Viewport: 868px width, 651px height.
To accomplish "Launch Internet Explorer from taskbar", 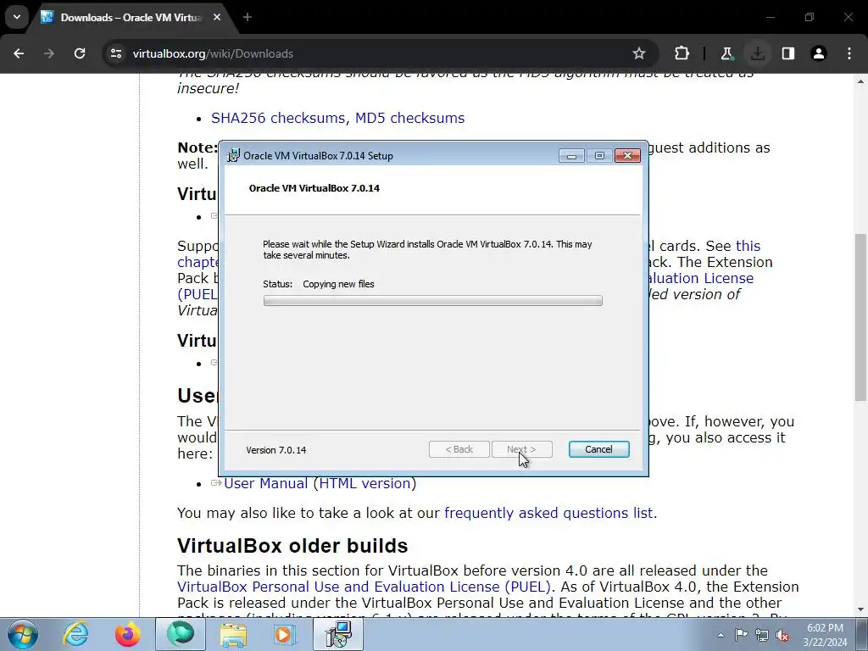I will point(75,634).
